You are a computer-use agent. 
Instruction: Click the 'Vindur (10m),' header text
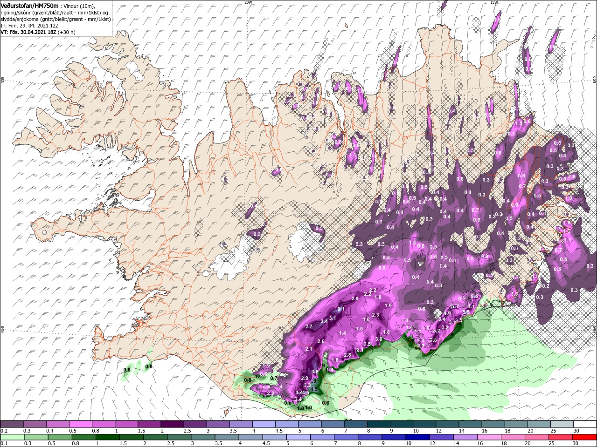click(79, 6)
